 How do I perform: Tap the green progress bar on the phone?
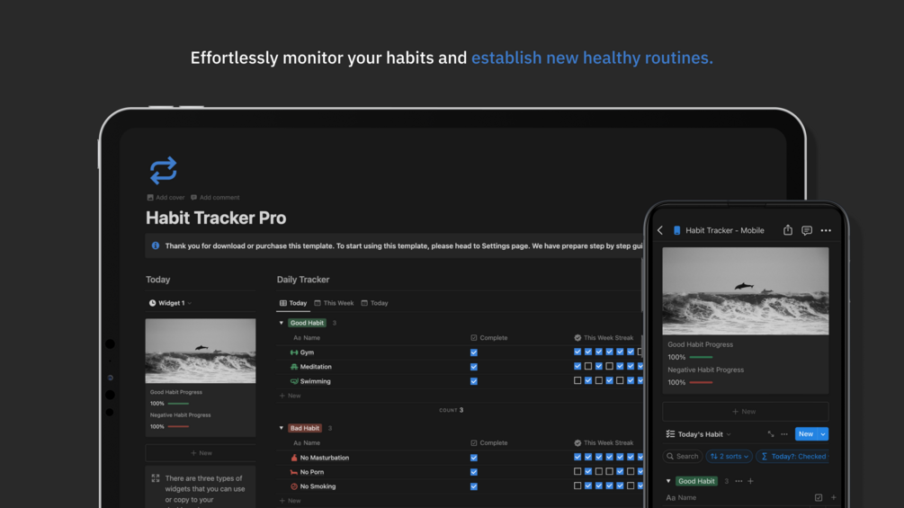click(701, 357)
